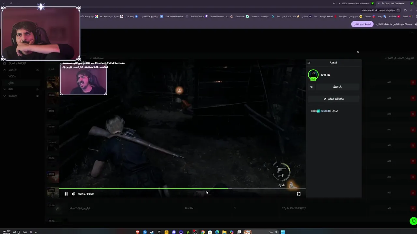Screen dimensions: 417x234
Task: Open Steam from the taskbar
Action: click(x=152, y=232)
